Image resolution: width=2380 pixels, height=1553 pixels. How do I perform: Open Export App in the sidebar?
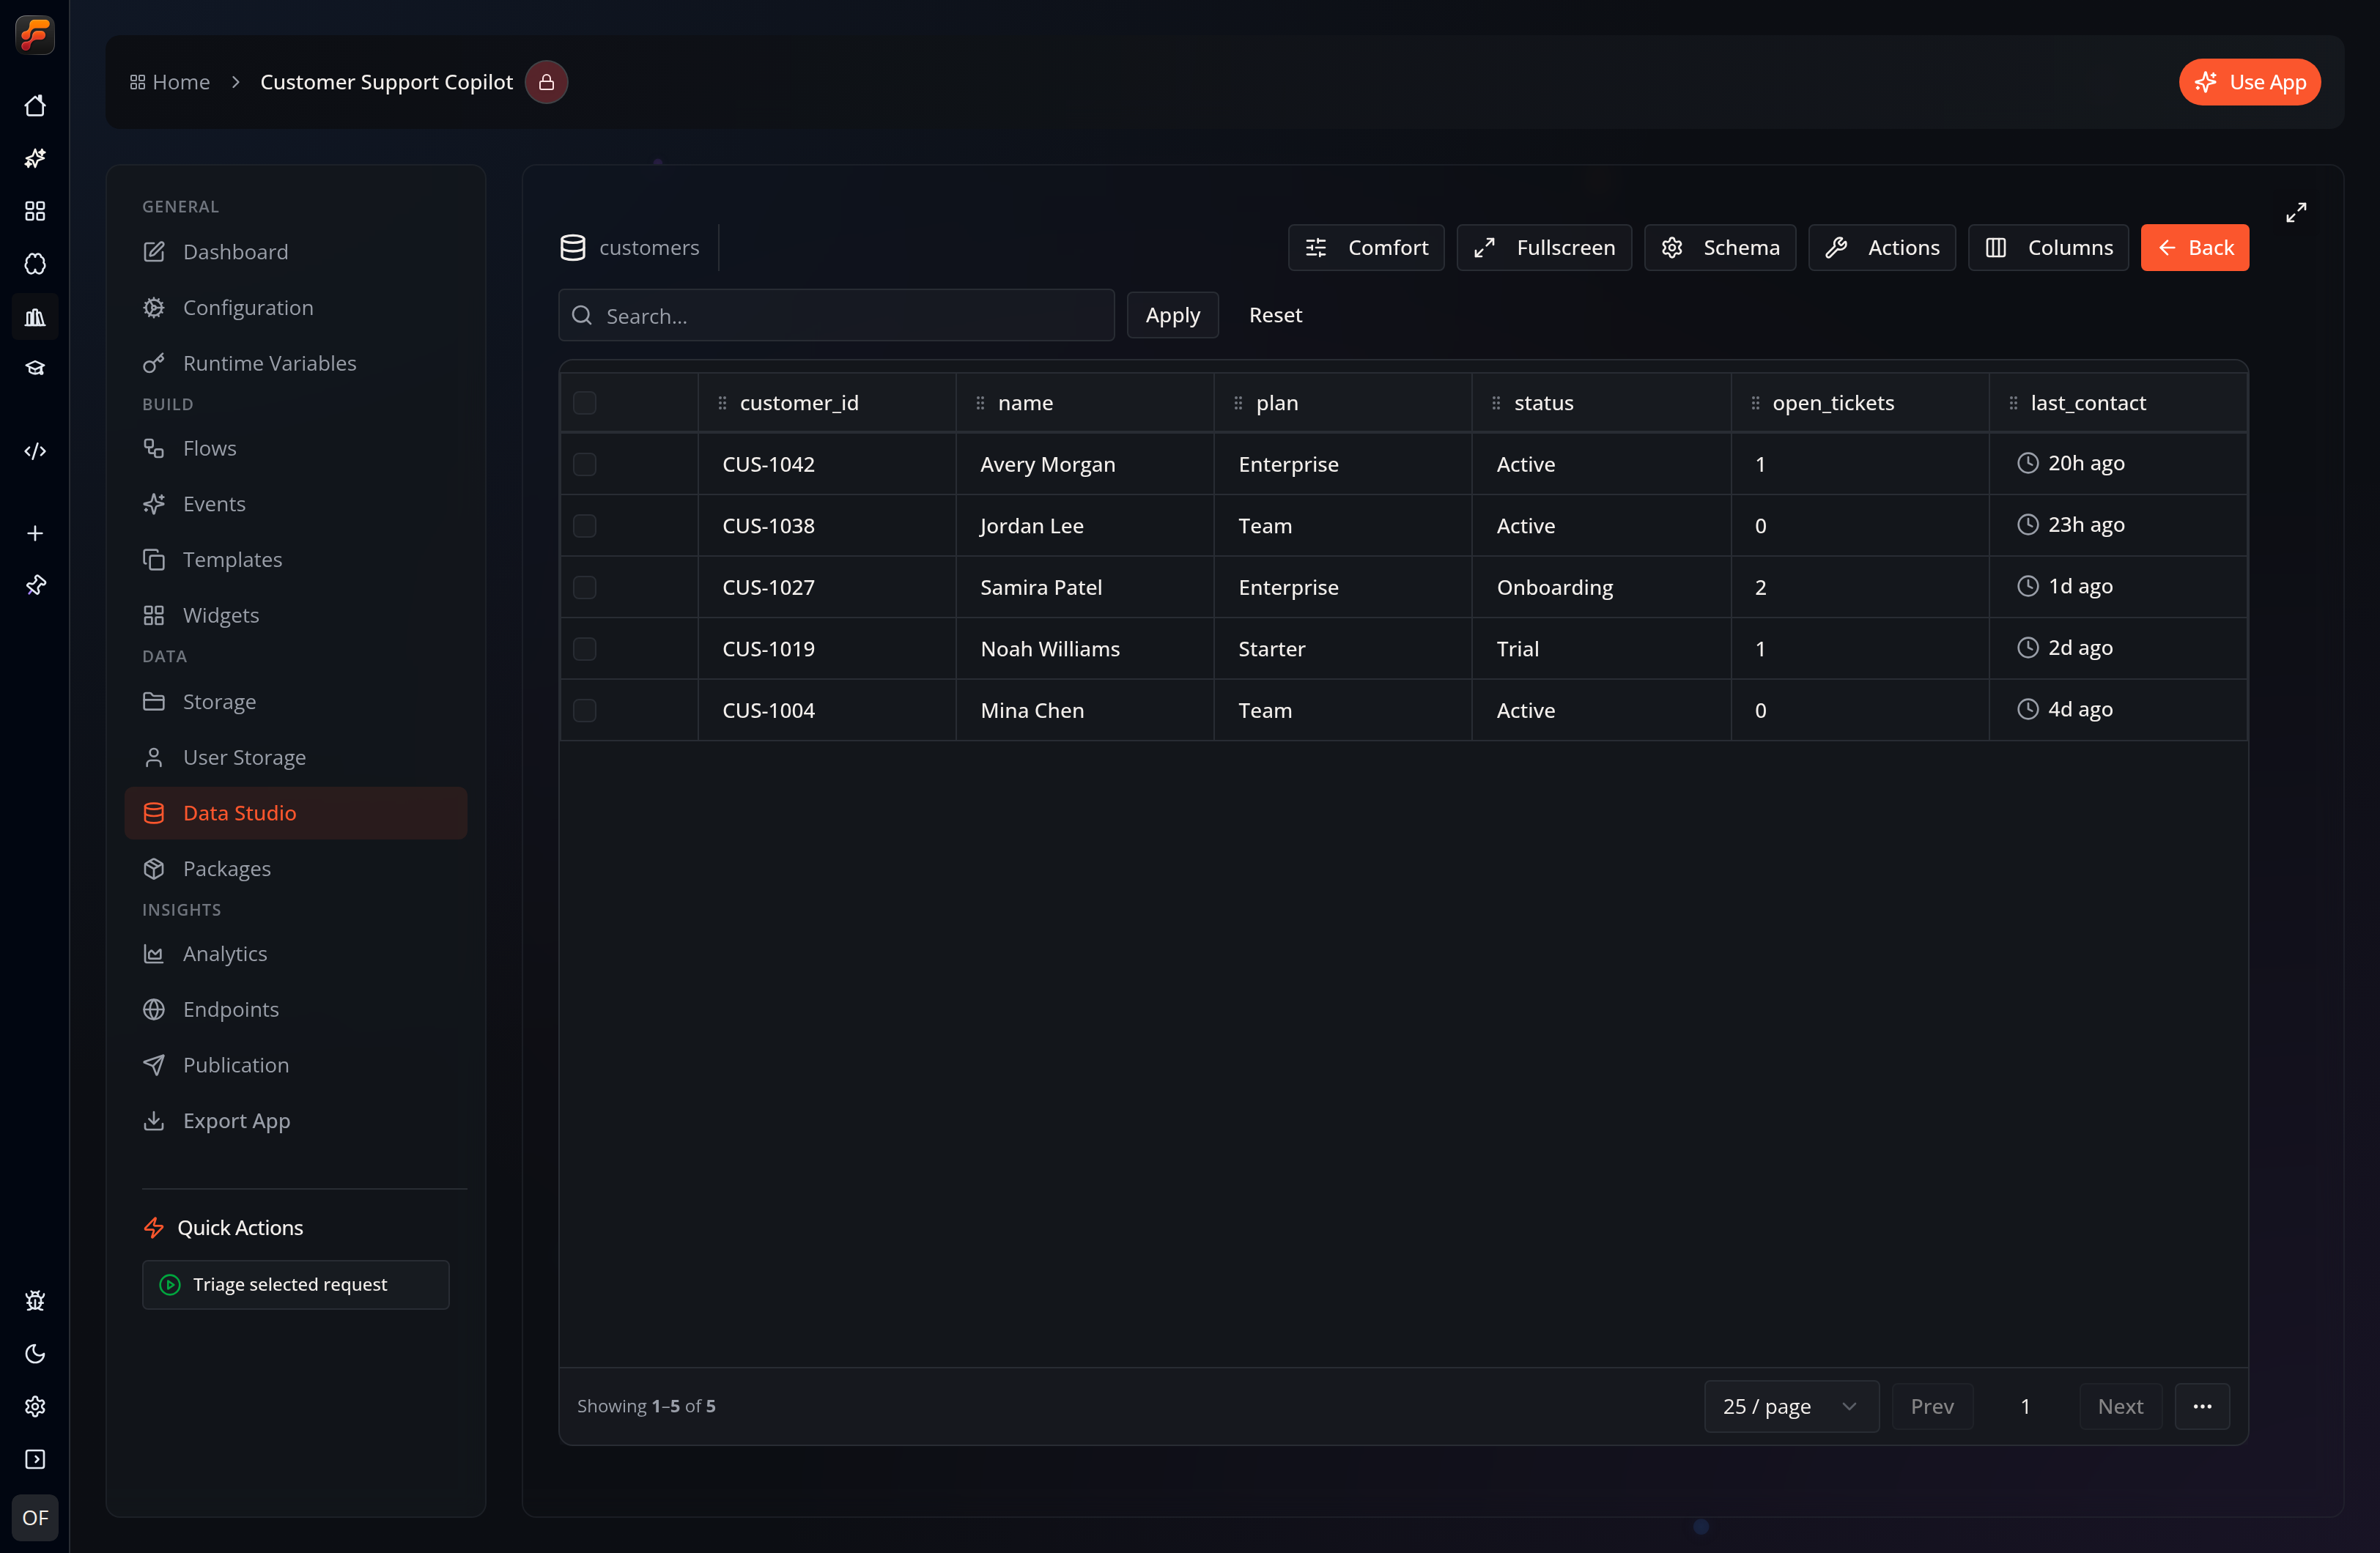(x=295, y=1121)
